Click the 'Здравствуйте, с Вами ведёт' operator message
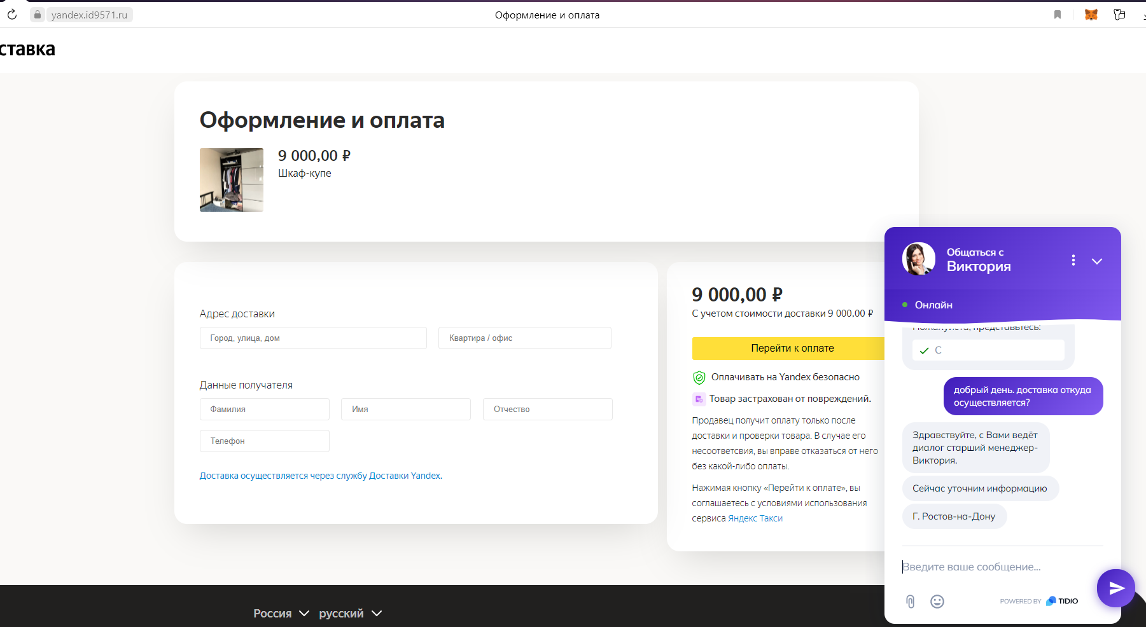 tap(976, 448)
